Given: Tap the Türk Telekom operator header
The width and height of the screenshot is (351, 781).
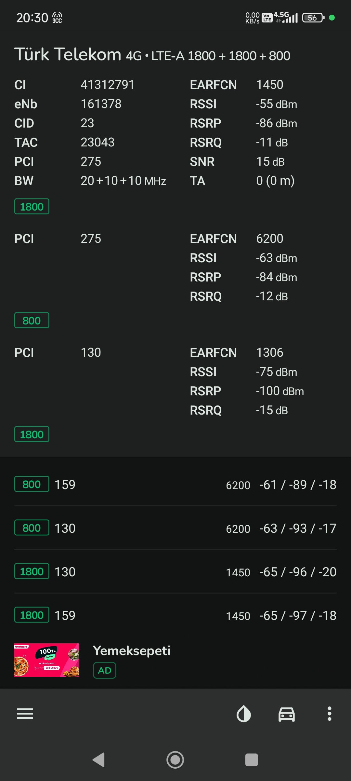Looking at the screenshot, I should coord(152,54).
